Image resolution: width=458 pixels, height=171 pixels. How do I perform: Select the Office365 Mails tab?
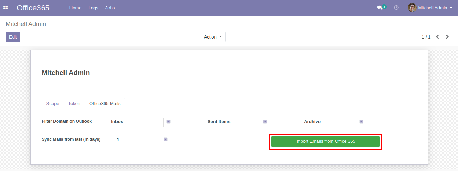[105, 104]
